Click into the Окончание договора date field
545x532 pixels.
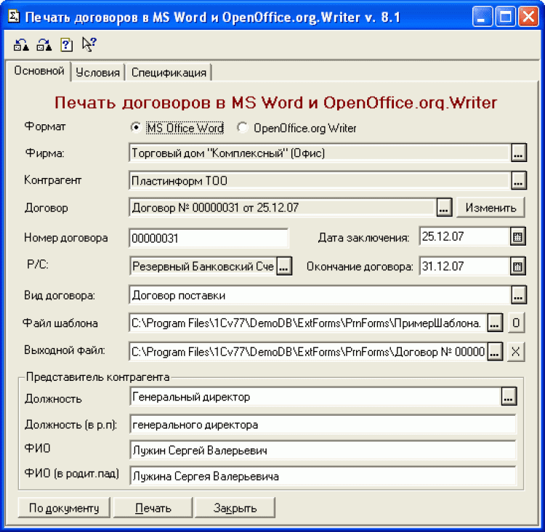pos(465,266)
